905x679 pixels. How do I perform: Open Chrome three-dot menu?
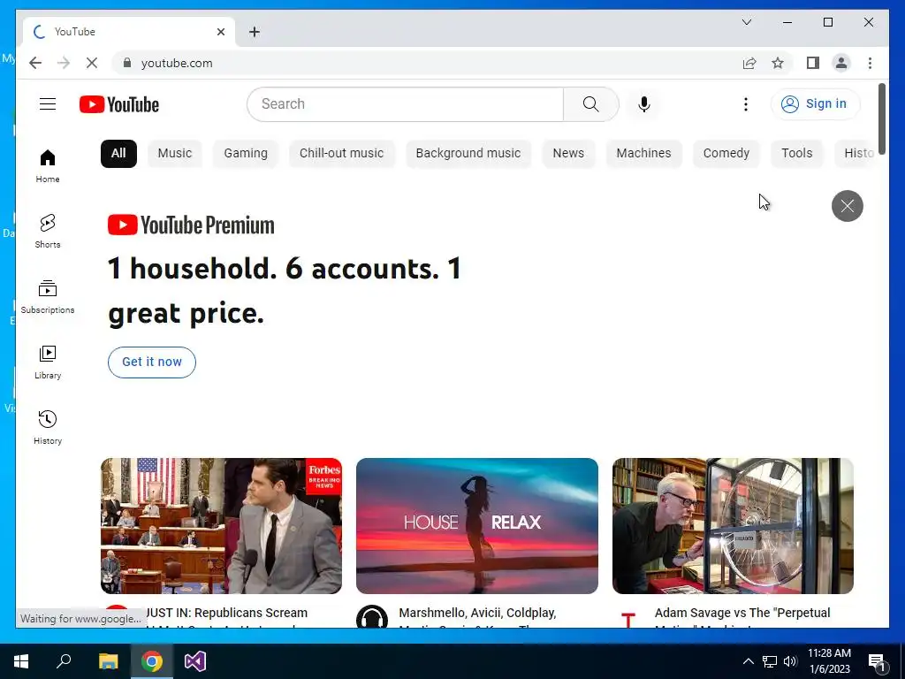pos(870,63)
